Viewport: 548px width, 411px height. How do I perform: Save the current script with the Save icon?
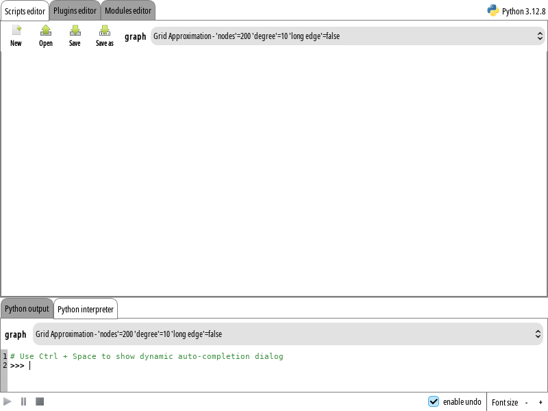75,31
